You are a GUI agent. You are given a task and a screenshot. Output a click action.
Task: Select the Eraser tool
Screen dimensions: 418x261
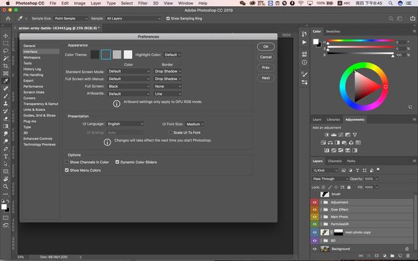pos(6,119)
